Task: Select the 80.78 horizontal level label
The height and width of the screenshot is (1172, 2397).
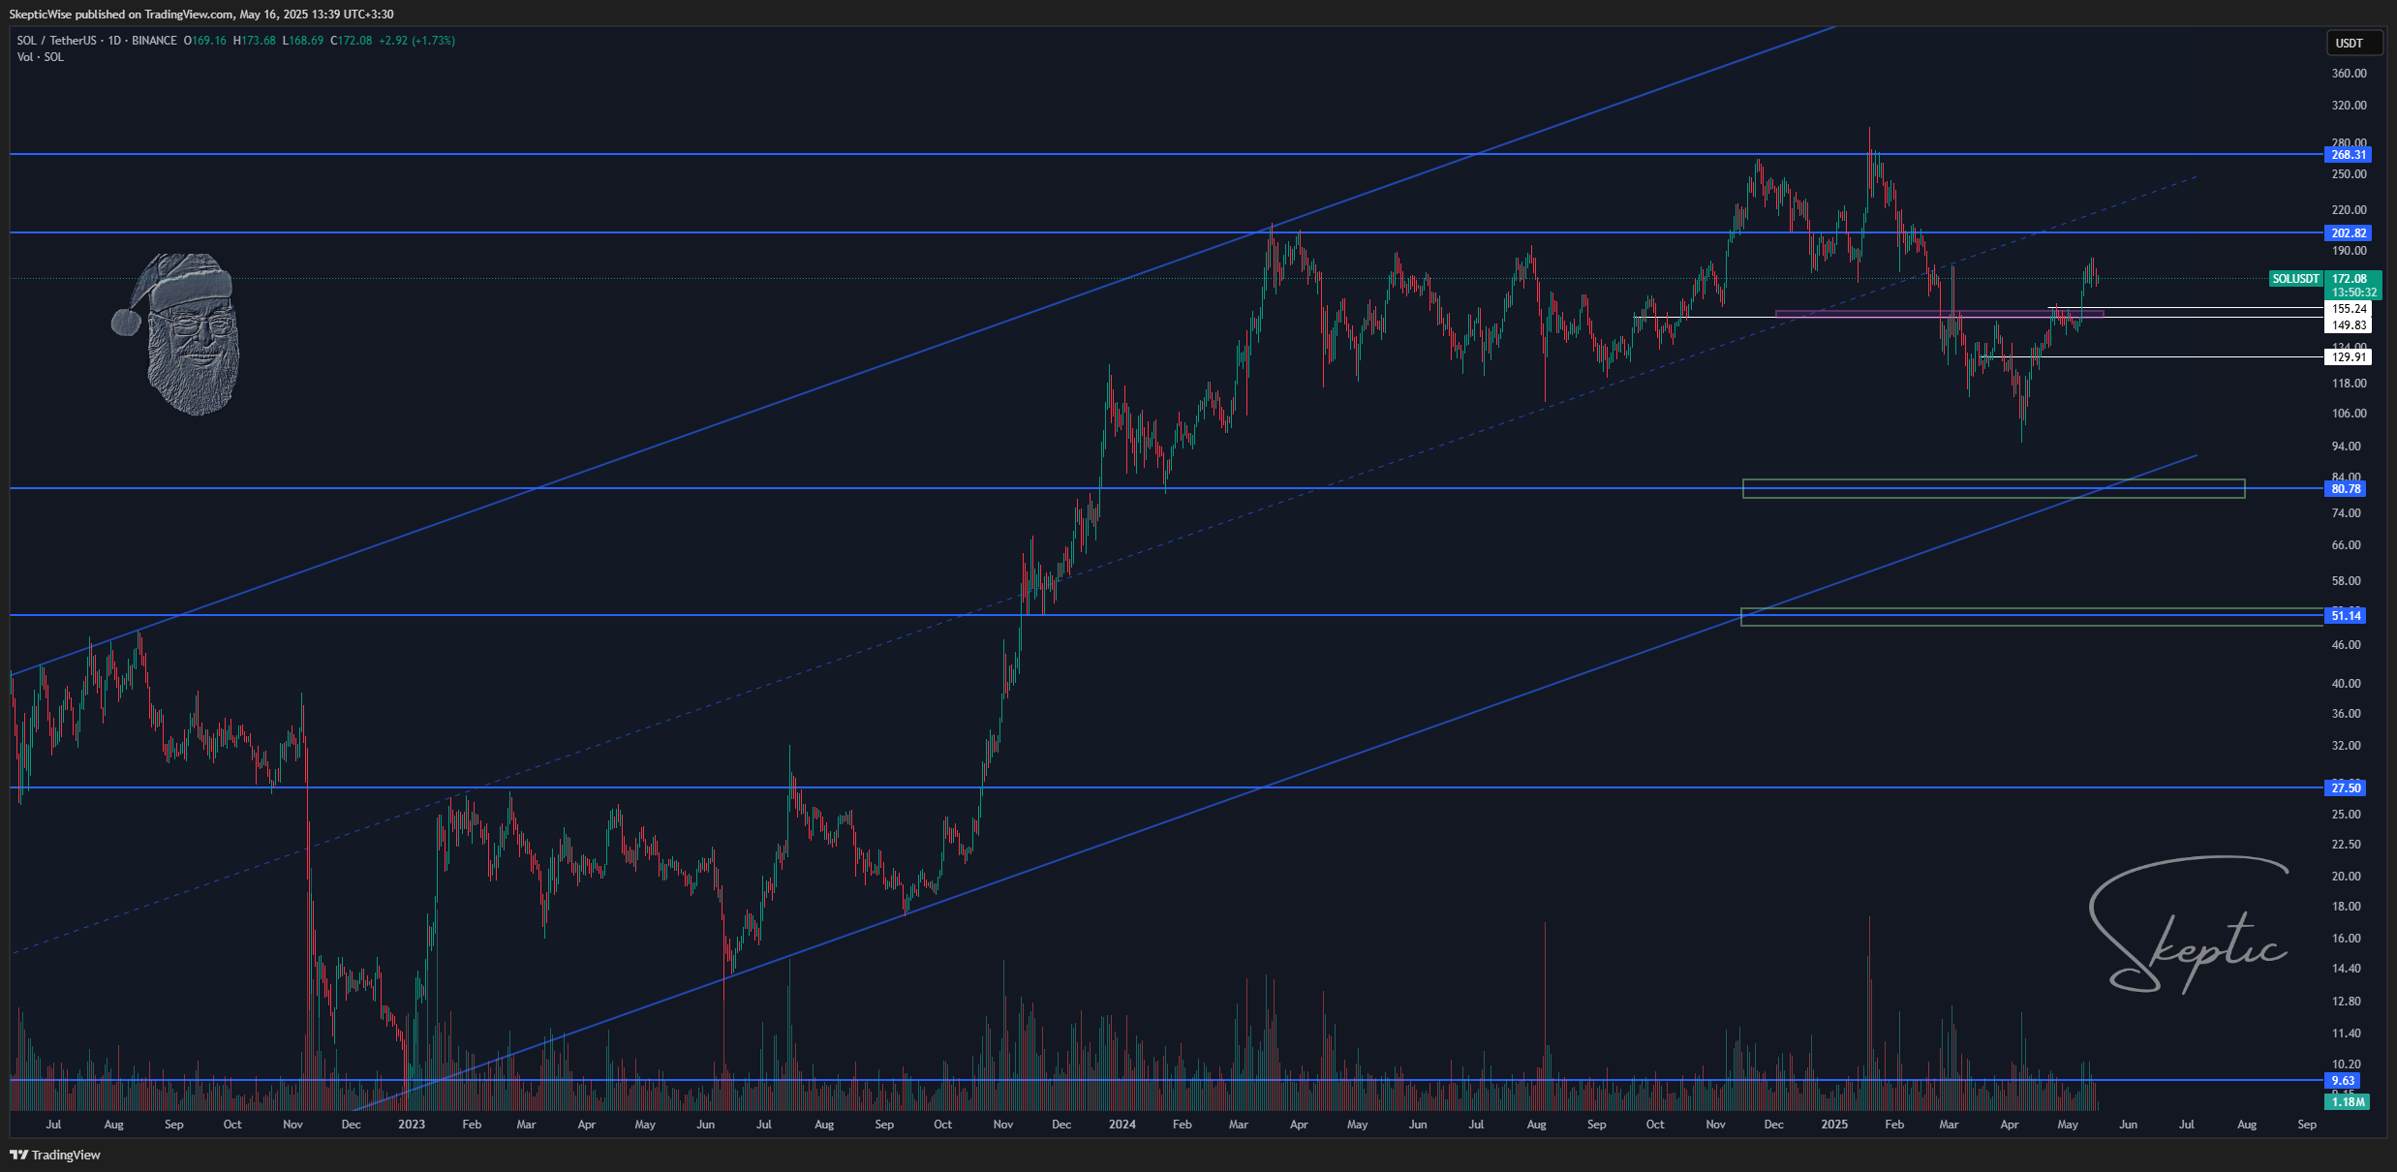Action: pyautogui.click(x=2346, y=489)
